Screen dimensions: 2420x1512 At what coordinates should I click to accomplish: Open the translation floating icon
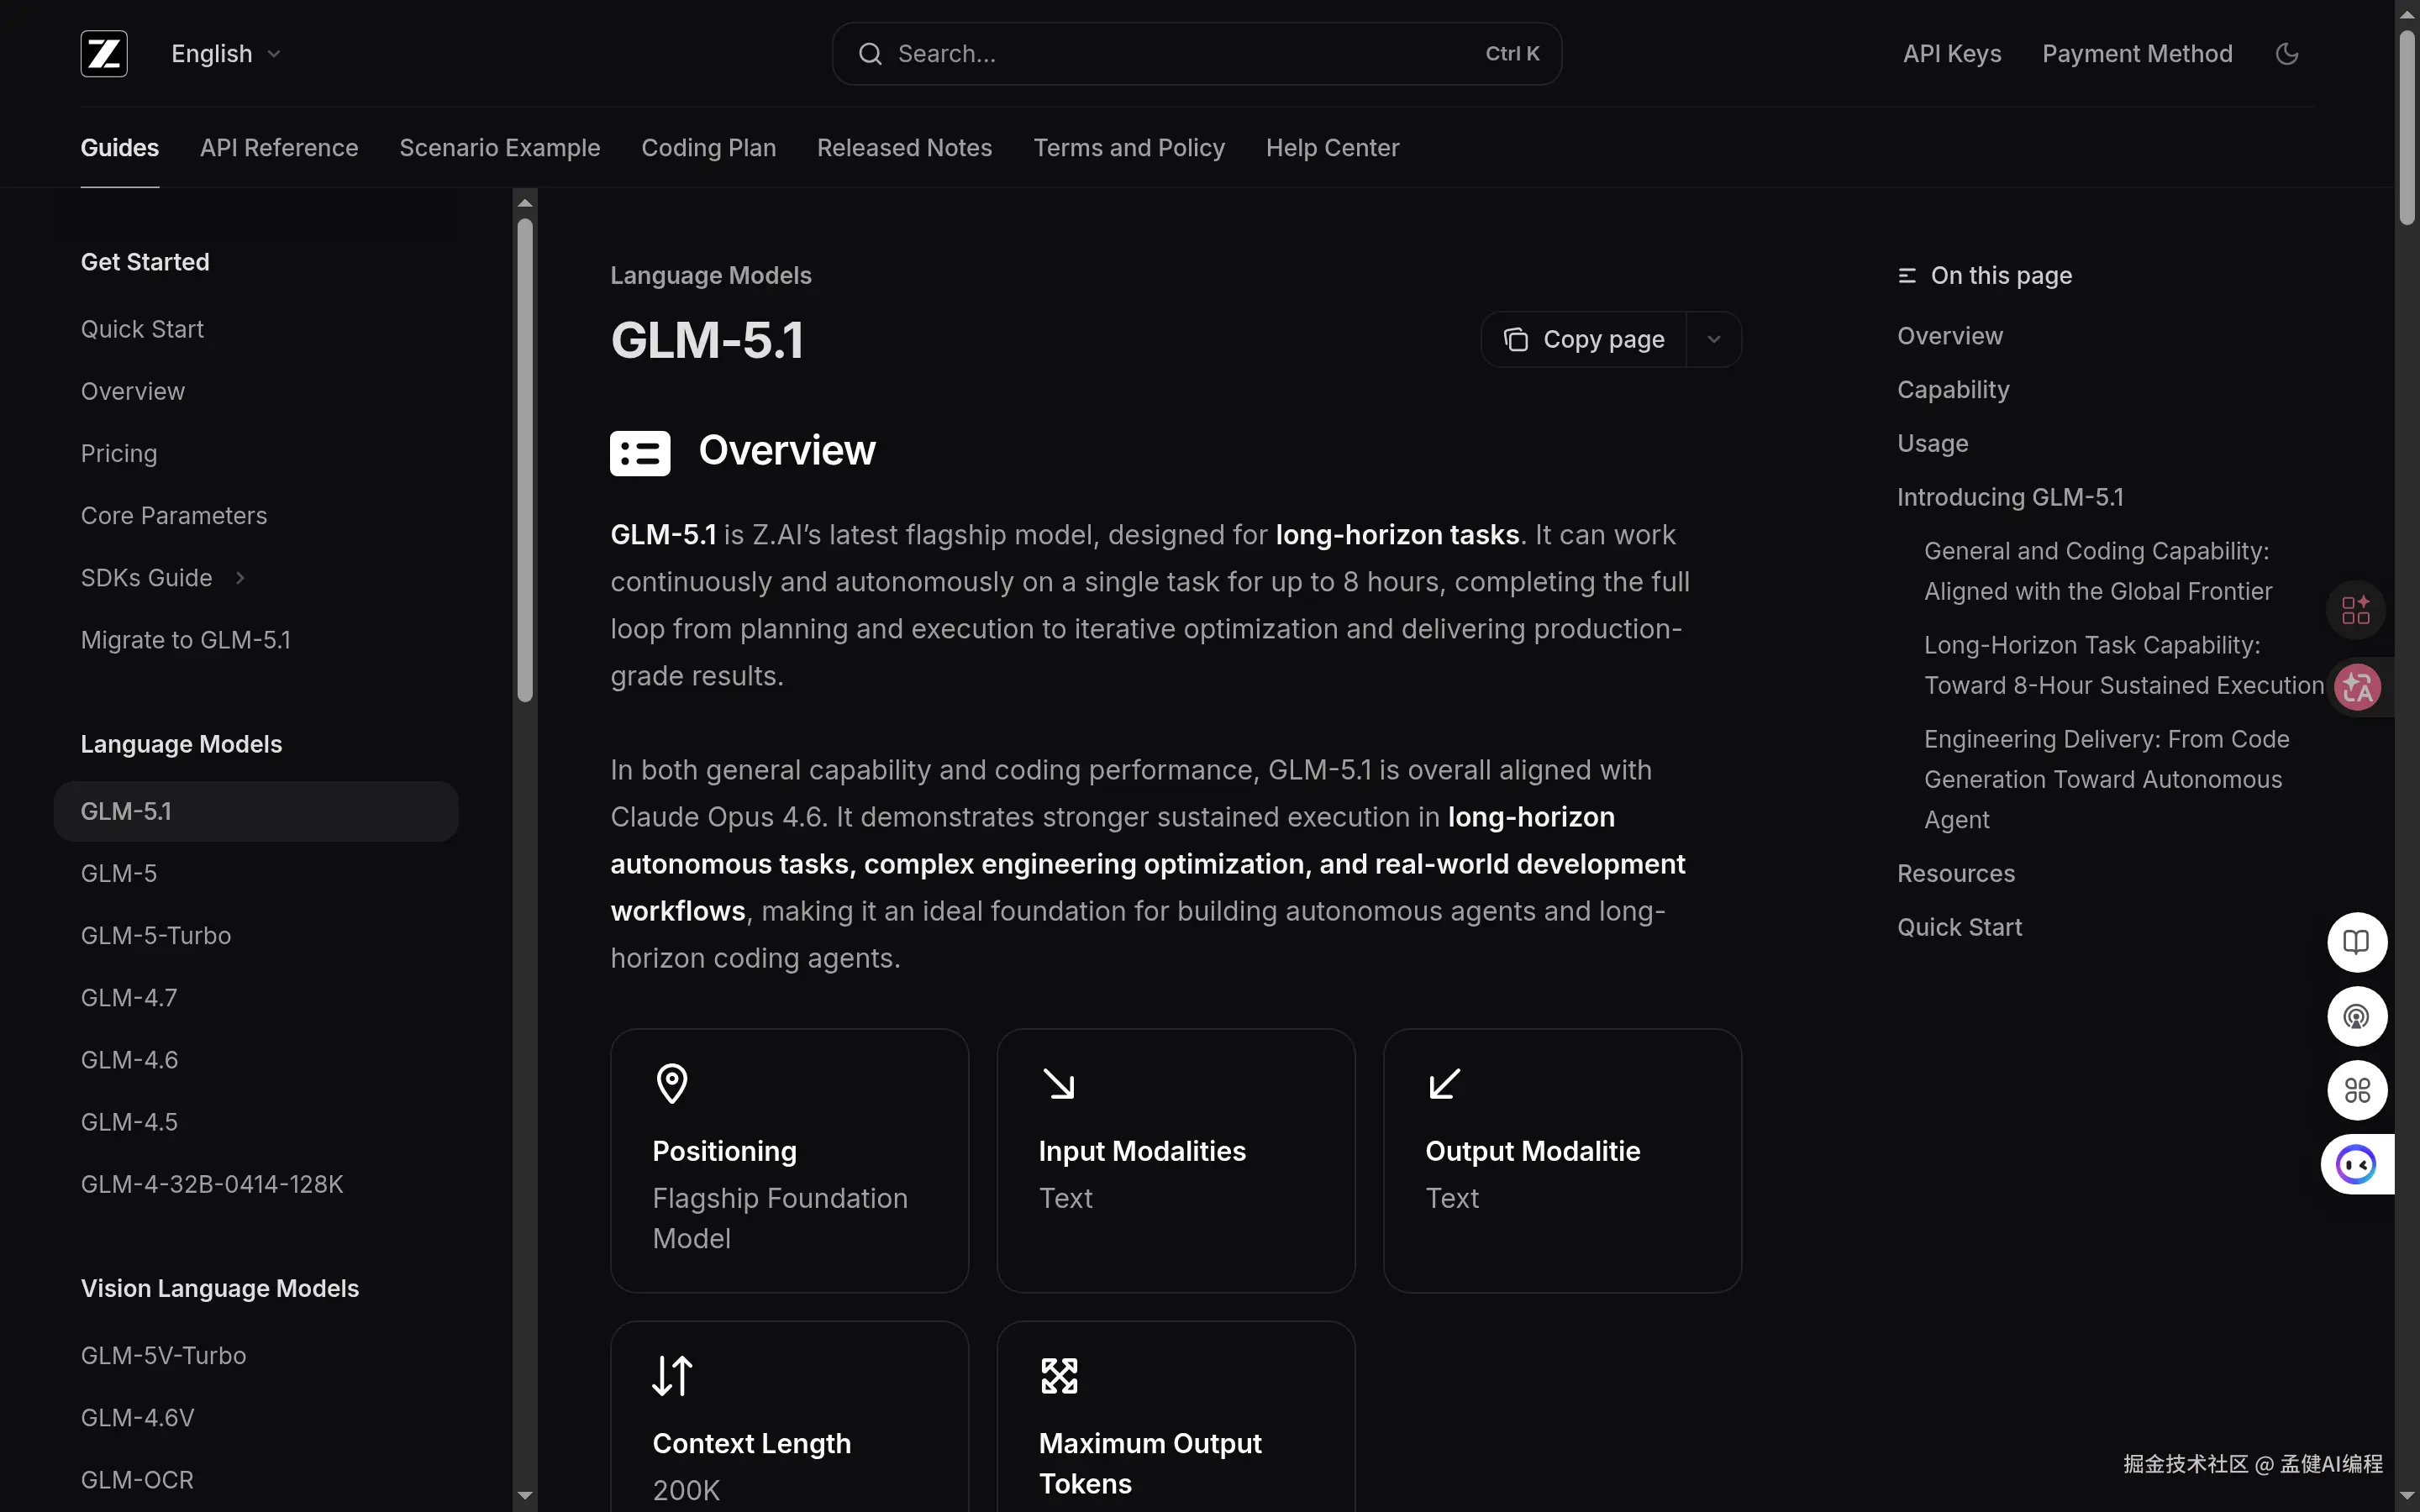pos(2355,686)
